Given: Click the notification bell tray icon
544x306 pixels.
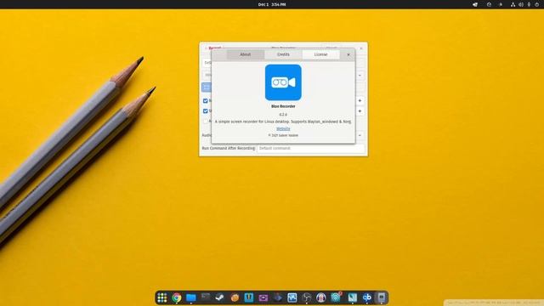Looking at the screenshot, I should (x=501, y=4).
